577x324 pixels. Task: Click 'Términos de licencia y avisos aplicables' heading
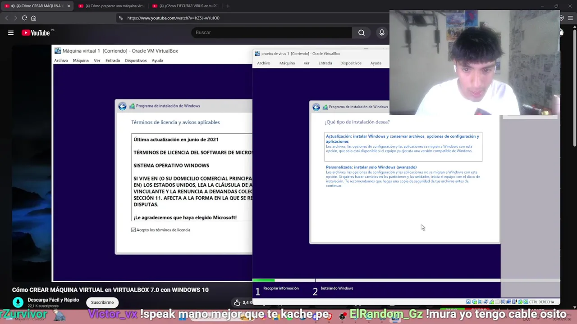pos(175,122)
